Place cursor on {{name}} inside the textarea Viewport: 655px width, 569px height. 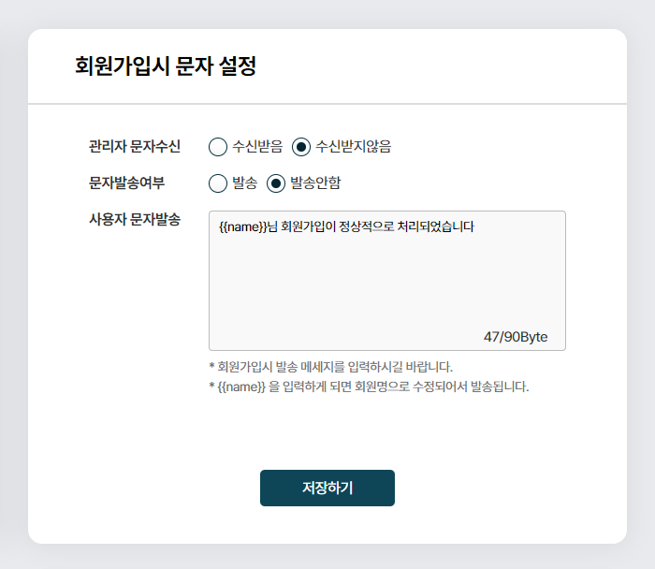pyautogui.click(x=243, y=226)
